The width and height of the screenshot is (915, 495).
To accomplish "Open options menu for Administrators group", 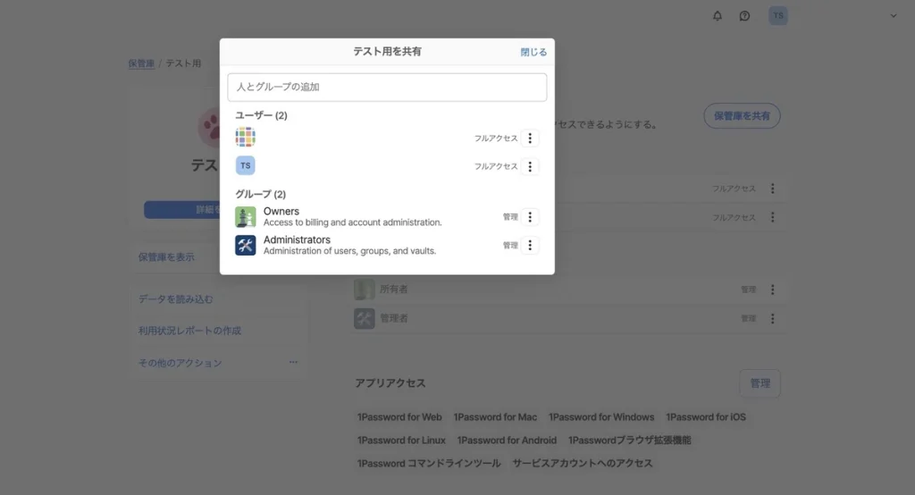I will 530,246.
